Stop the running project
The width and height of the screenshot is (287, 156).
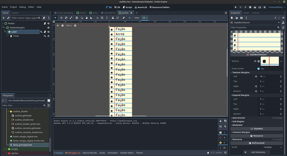tap(245, 7)
